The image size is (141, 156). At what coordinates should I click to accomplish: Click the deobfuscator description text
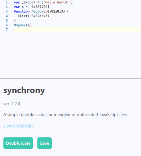point(65,114)
